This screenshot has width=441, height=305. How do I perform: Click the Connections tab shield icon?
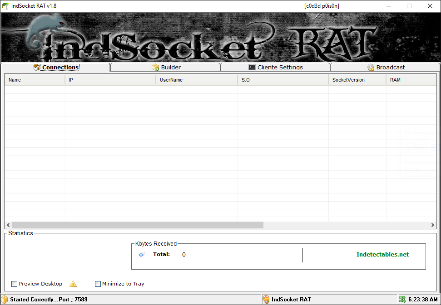tap(37, 68)
